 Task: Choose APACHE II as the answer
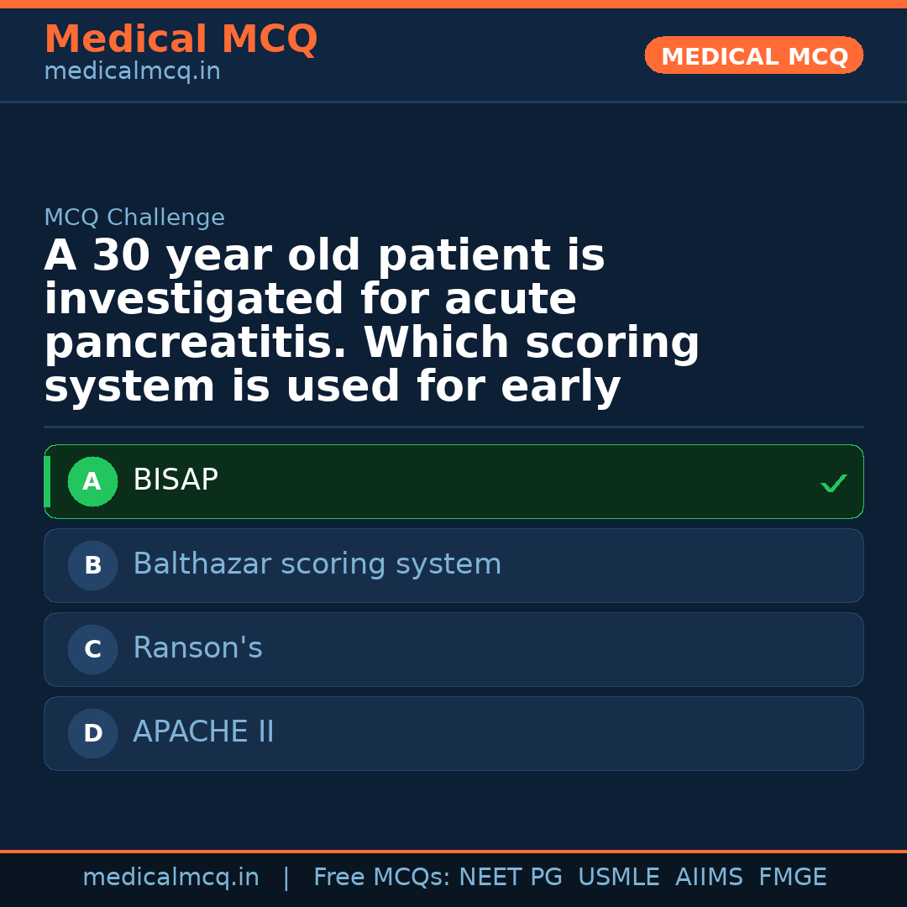tap(453, 733)
